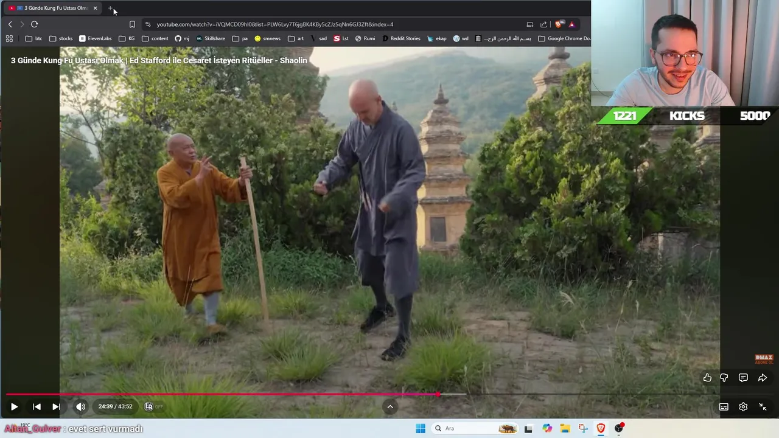The width and height of the screenshot is (779, 438).
Task: Launch Copilot from the taskbar
Action: [547, 428]
